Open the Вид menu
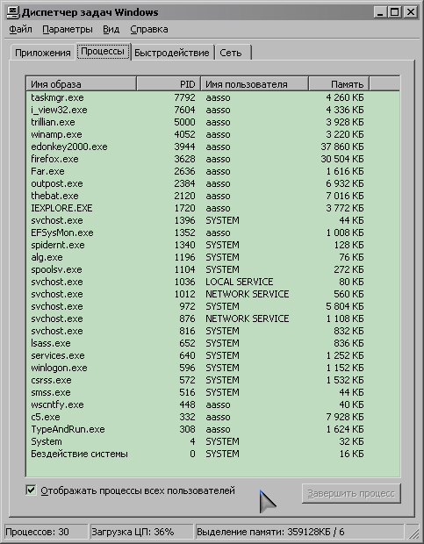The height and width of the screenshot is (544, 424). click(111, 29)
